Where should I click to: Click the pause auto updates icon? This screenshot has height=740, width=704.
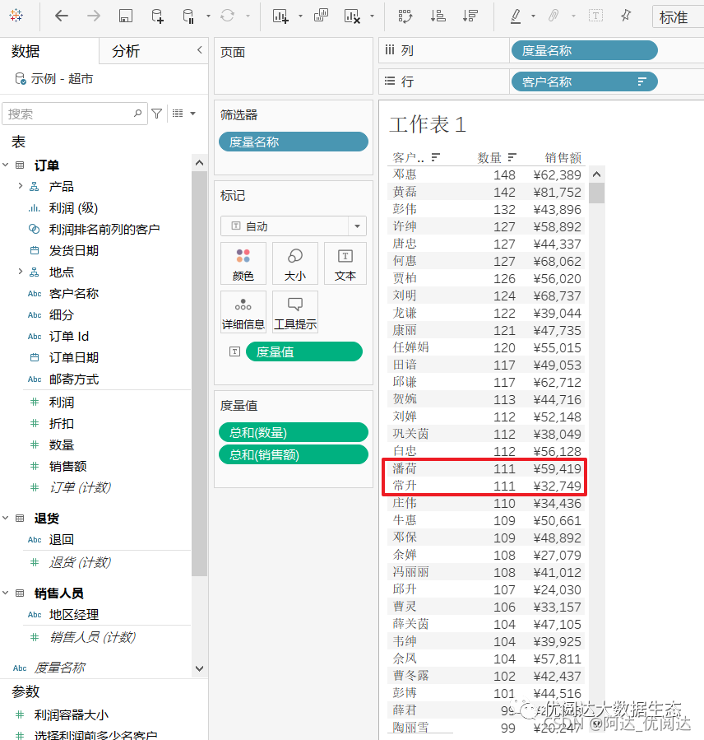188,16
